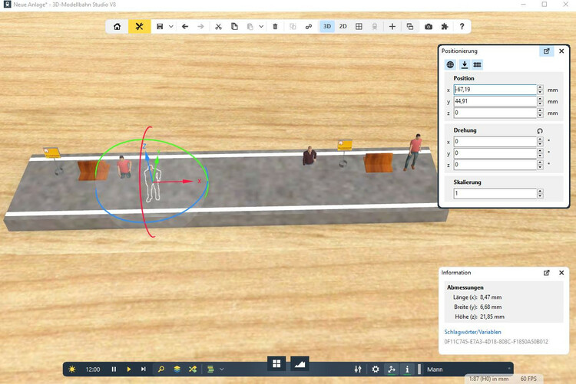Adjust the Position z value stepper
This screenshot has width=576, height=384.
pos(540,113)
